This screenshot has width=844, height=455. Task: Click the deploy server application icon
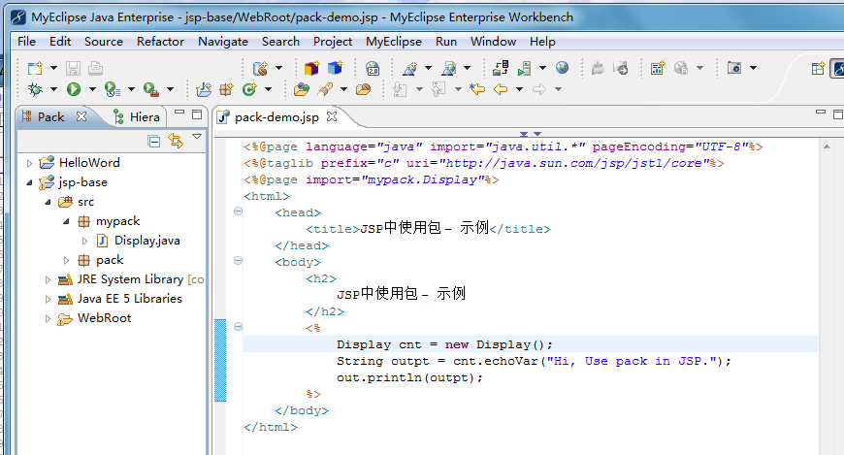coord(500,68)
